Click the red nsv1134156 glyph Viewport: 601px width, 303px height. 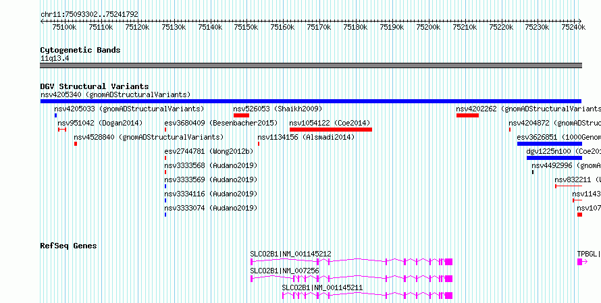[x=259, y=144]
